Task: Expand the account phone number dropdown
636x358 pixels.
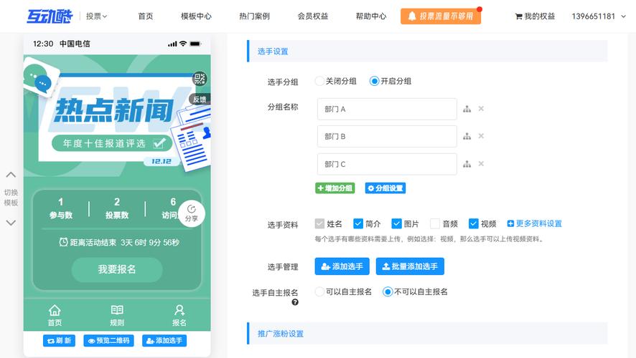Action: tap(603, 16)
